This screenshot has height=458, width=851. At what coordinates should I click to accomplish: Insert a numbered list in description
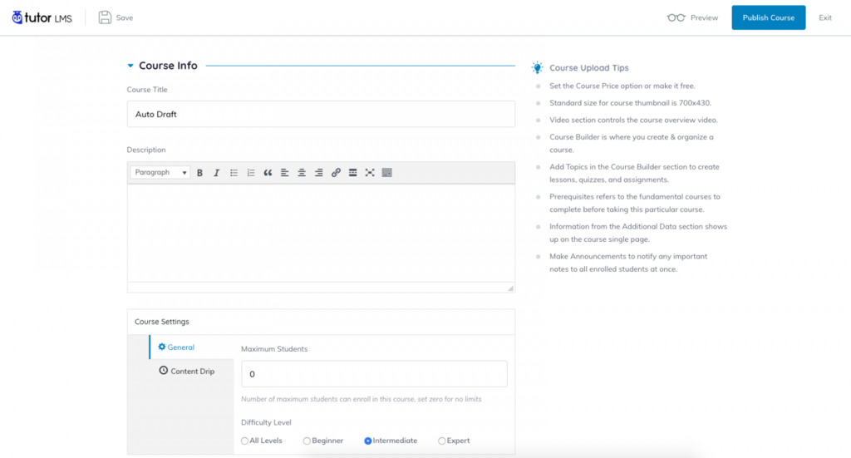point(251,173)
